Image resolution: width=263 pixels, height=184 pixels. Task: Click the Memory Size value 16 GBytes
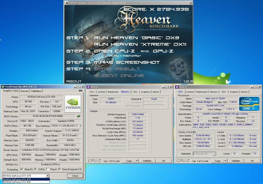[111, 103]
